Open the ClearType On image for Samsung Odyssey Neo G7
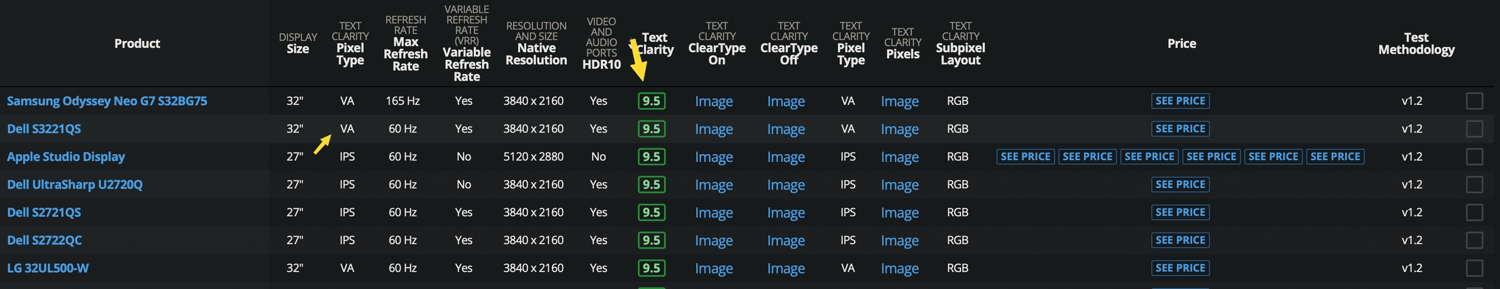Image resolution: width=1500 pixels, height=289 pixels. coord(714,102)
